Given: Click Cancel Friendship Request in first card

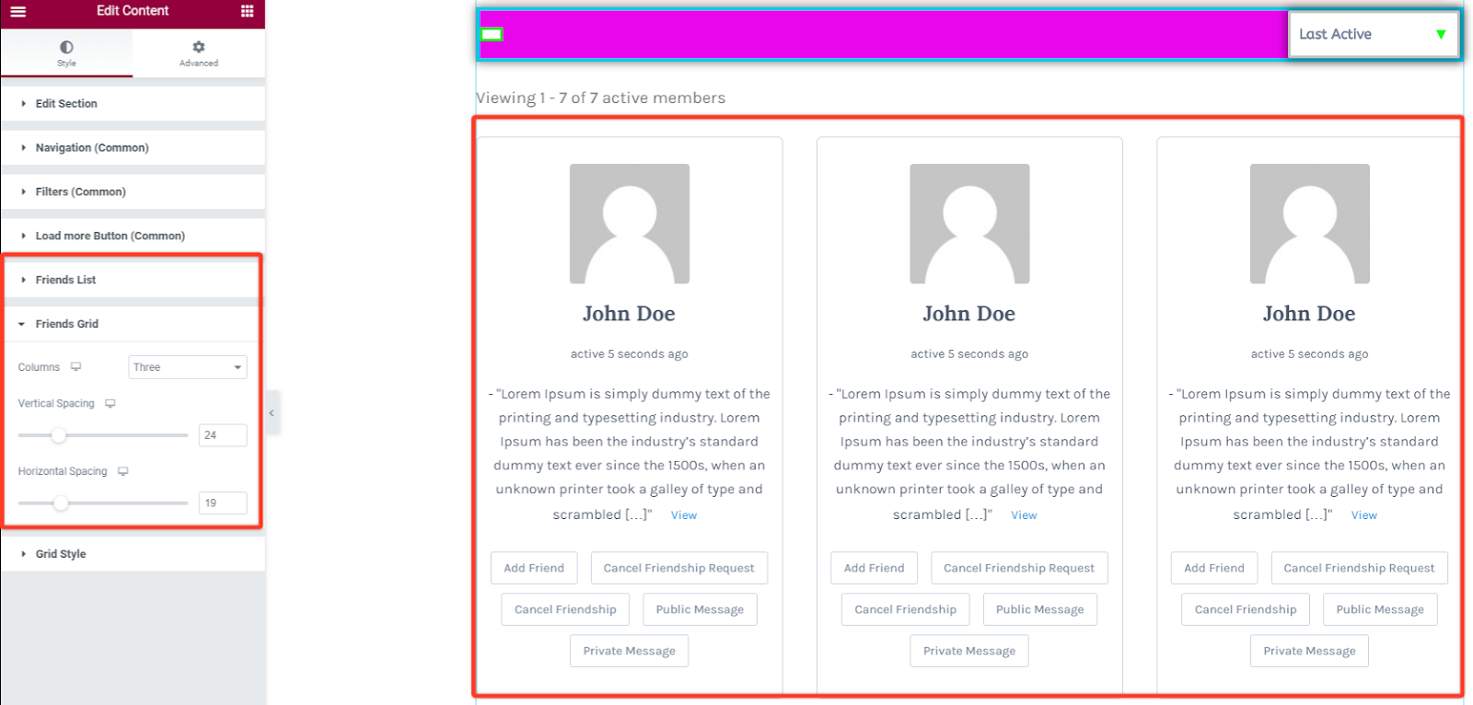Looking at the screenshot, I should [x=679, y=568].
